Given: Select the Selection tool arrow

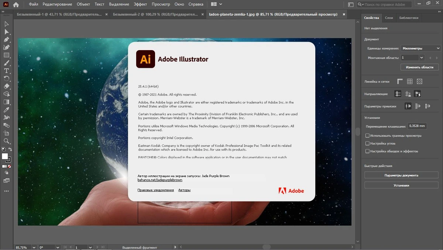Looking at the screenshot, I should coord(6,24).
